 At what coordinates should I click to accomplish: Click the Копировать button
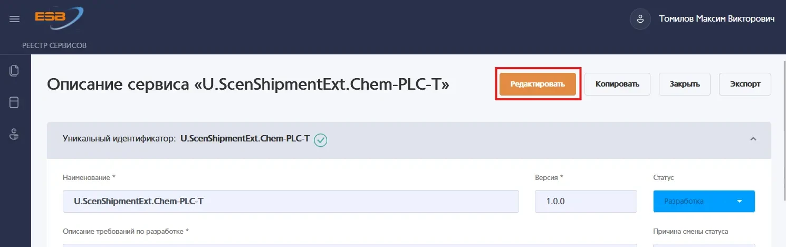(617, 84)
